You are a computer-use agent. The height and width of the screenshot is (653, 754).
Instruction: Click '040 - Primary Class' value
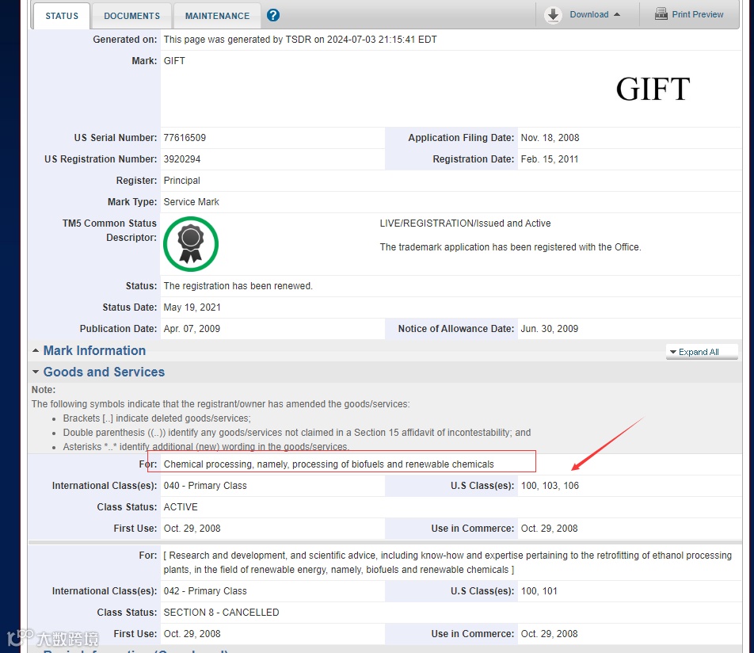[205, 486]
